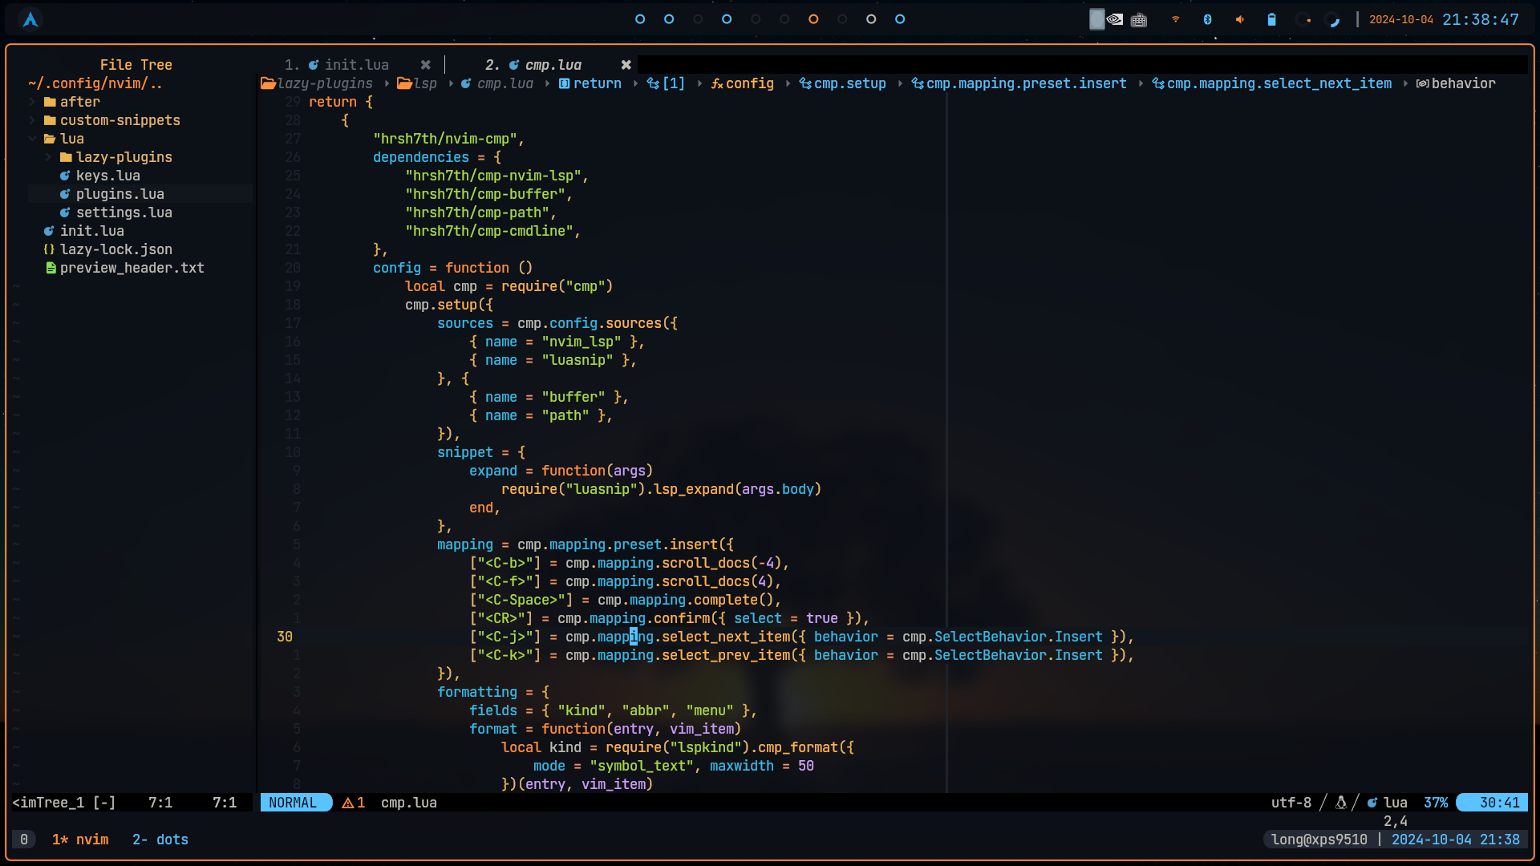Click the 'behavior' breadcrumb
The height and width of the screenshot is (866, 1540).
click(1456, 83)
